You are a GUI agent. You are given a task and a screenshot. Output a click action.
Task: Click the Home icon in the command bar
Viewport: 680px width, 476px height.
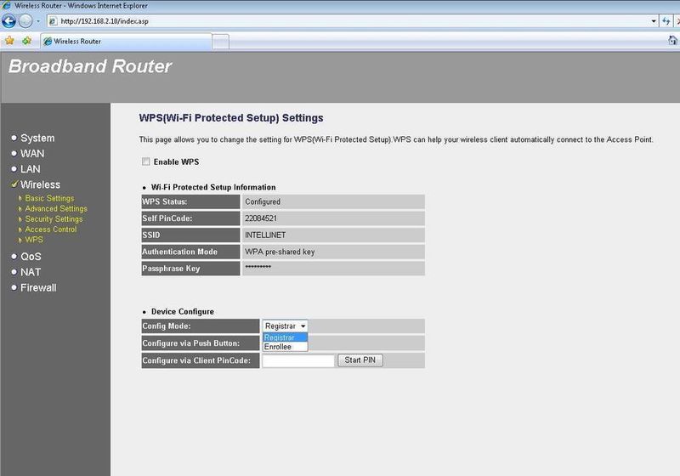tap(672, 40)
